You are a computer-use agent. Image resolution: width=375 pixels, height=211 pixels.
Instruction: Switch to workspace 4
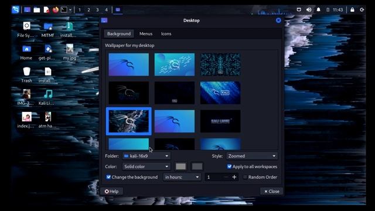tap(106, 10)
